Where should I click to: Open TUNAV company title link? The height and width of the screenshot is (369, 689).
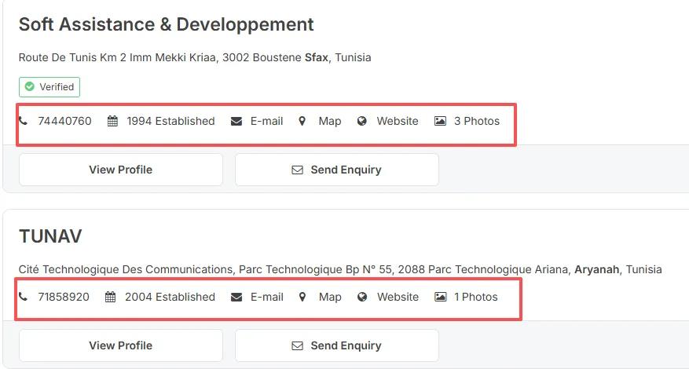click(50, 236)
